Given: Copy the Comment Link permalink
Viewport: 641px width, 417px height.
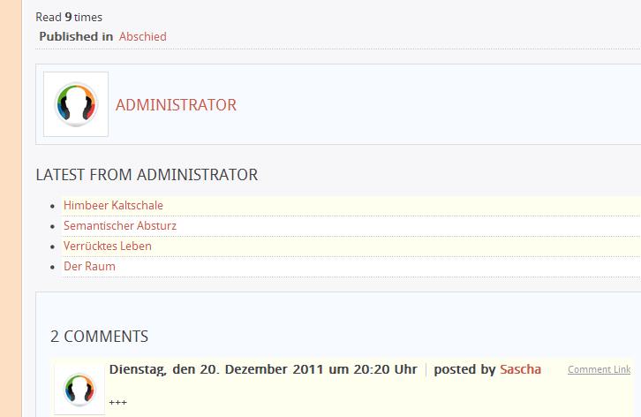Looking at the screenshot, I should (599, 369).
